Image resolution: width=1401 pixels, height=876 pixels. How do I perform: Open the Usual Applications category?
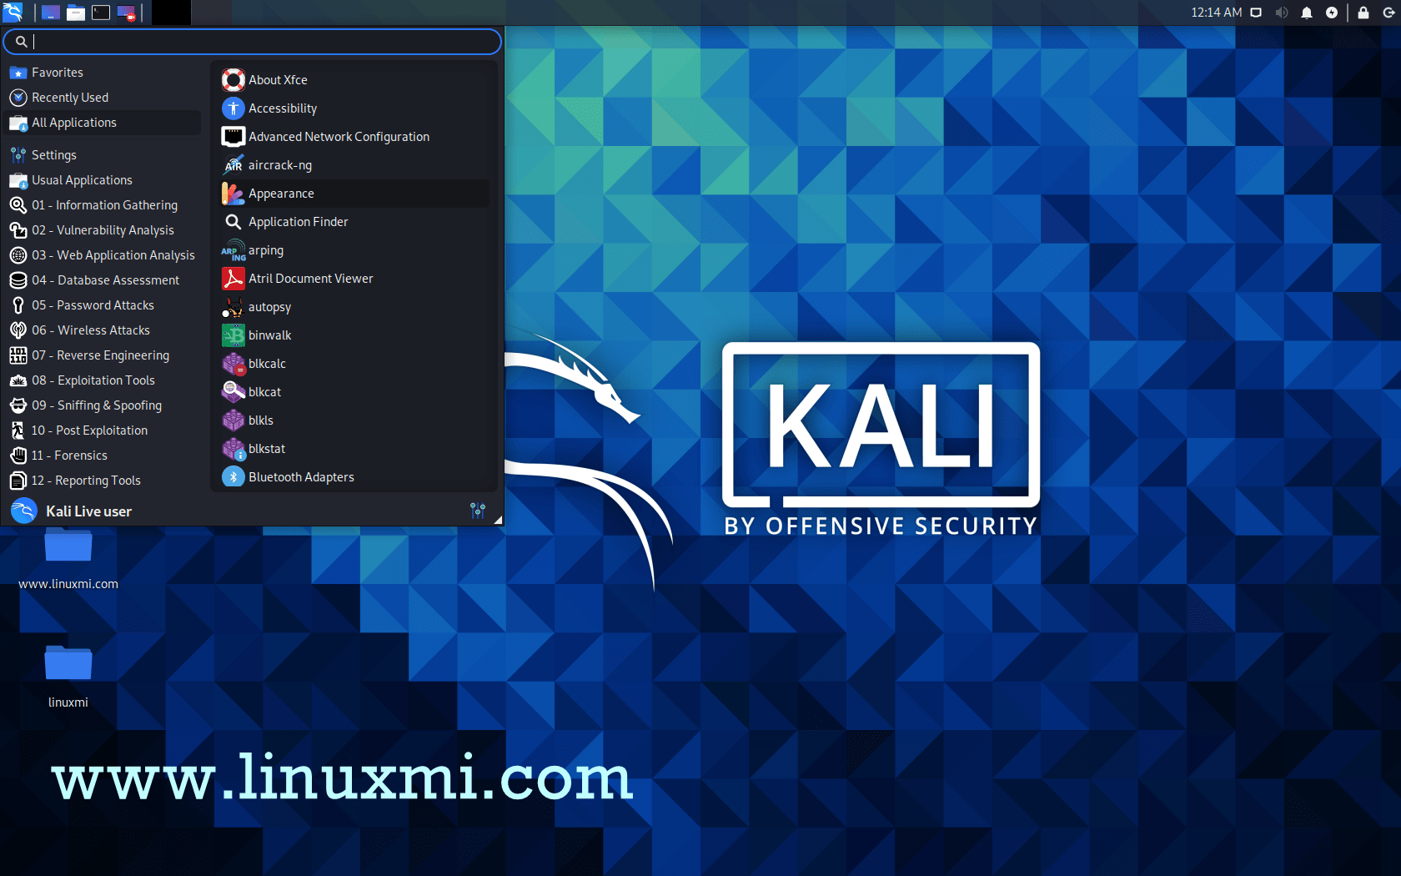(x=103, y=180)
